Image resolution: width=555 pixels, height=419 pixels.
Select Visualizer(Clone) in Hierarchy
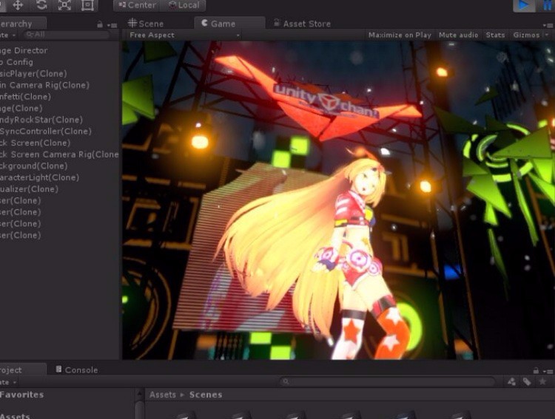(59, 189)
